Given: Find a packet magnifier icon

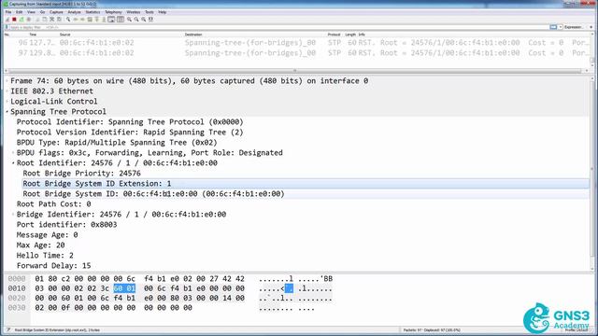Looking at the screenshot, I should (x=68, y=19).
